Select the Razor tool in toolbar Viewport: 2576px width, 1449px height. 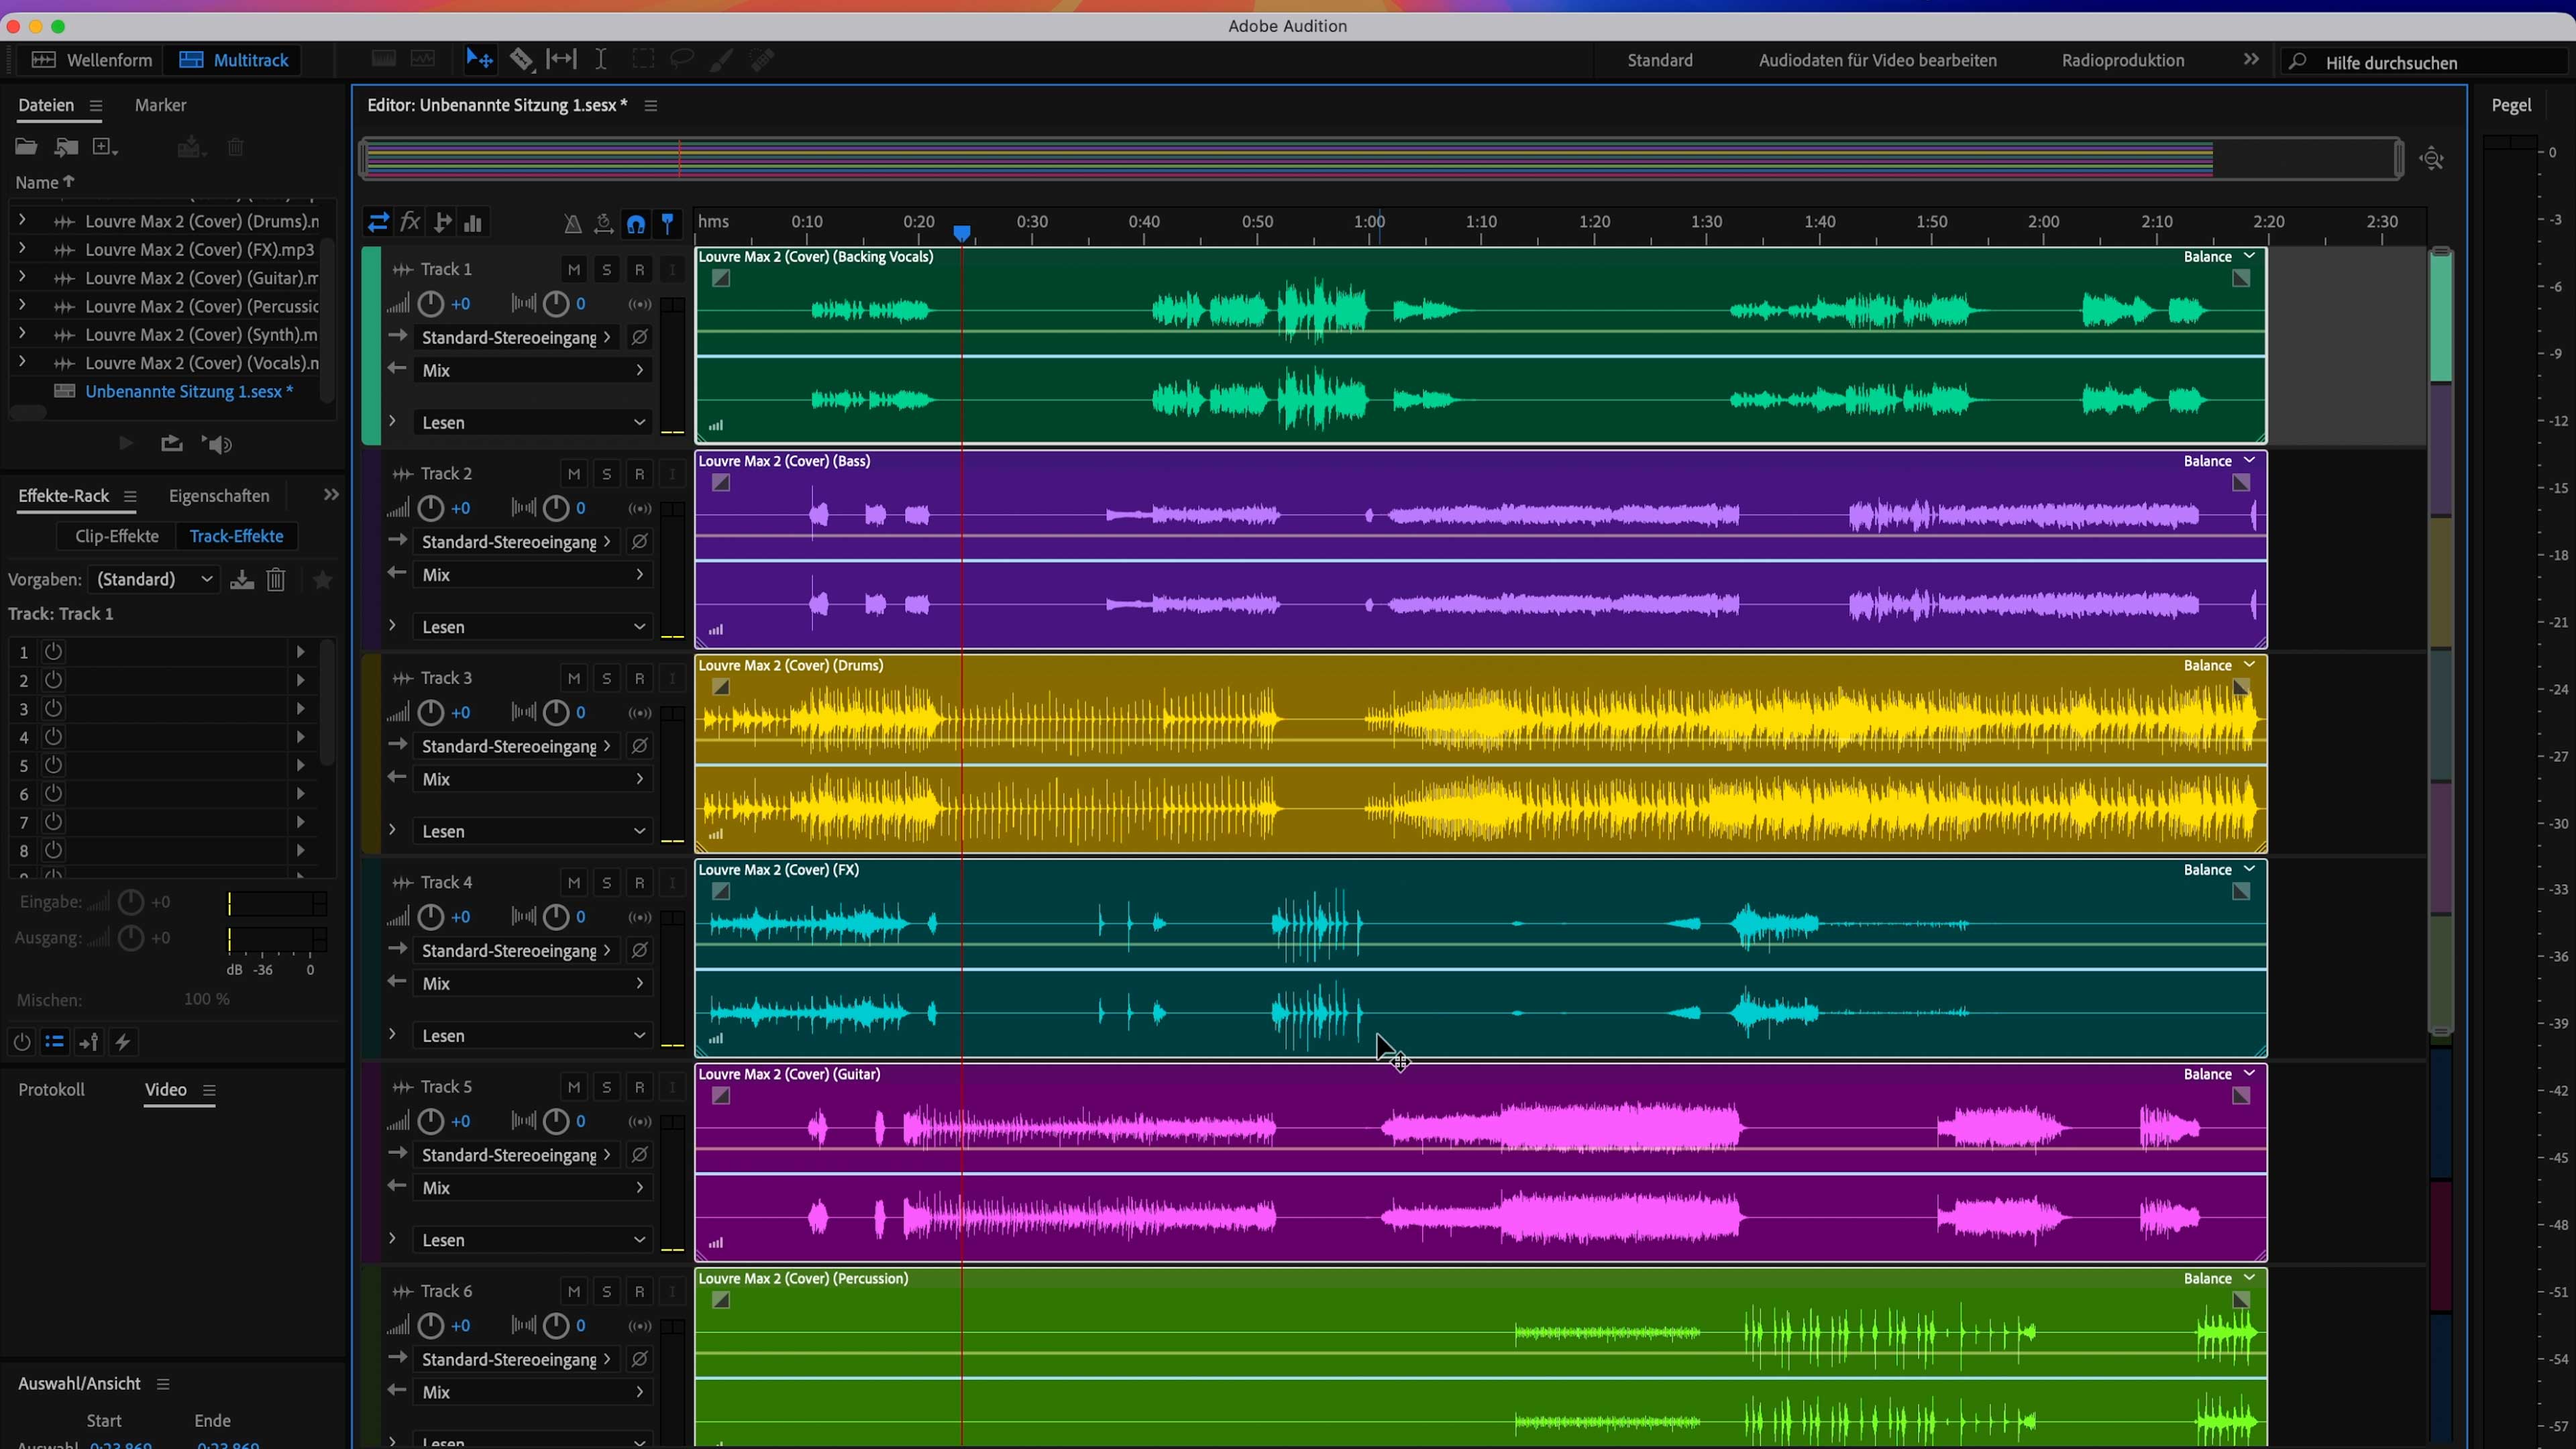point(521,60)
